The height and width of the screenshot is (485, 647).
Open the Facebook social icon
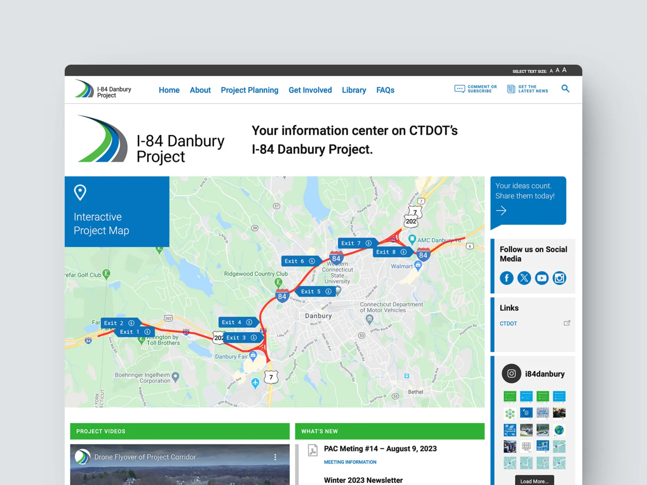coord(506,278)
